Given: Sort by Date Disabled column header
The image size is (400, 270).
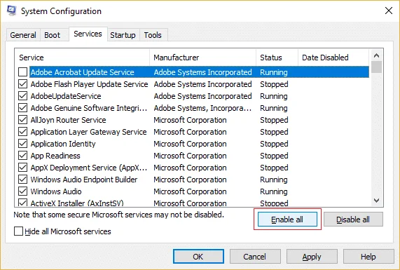Looking at the screenshot, I should pos(333,58).
